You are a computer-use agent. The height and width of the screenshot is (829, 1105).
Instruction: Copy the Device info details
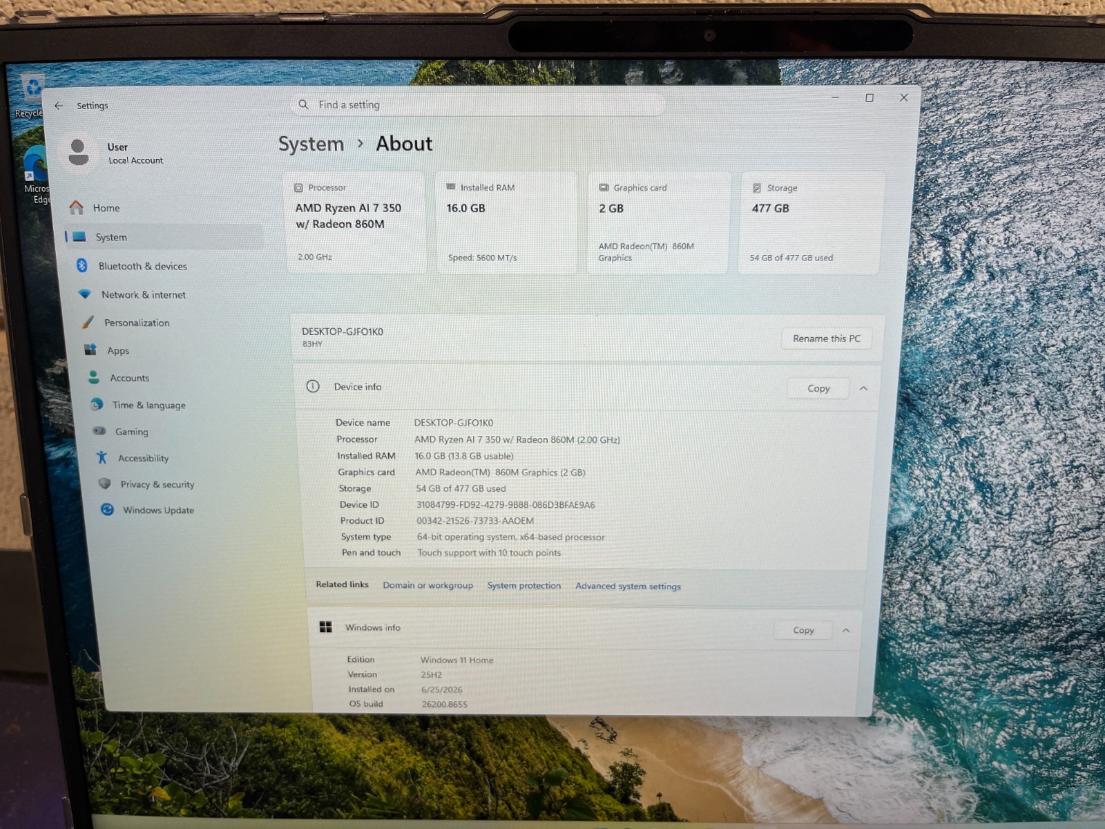click(x=818, y=388)
